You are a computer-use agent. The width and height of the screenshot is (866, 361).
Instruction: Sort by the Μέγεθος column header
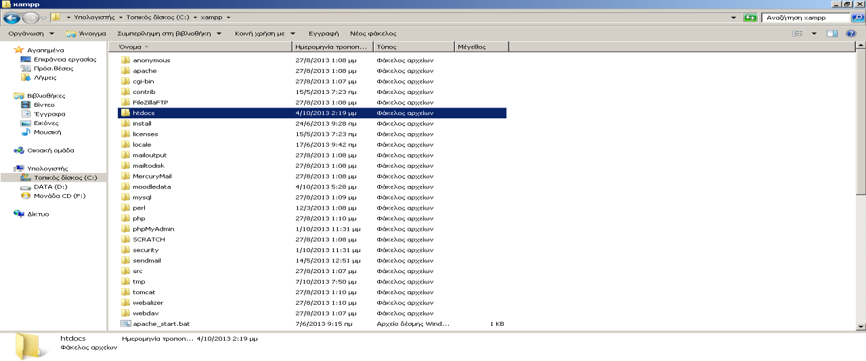coord(481,47)
